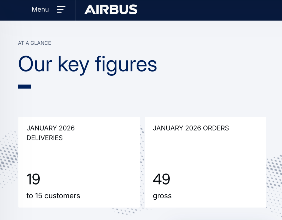Click the "gross" caption under orders
The height and width of the screenshot is (220, 282).
click(162, 196)
